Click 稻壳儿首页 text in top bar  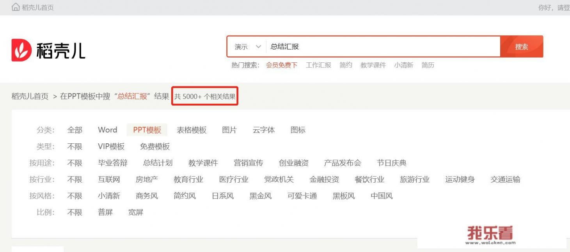(x=38, y=7)
